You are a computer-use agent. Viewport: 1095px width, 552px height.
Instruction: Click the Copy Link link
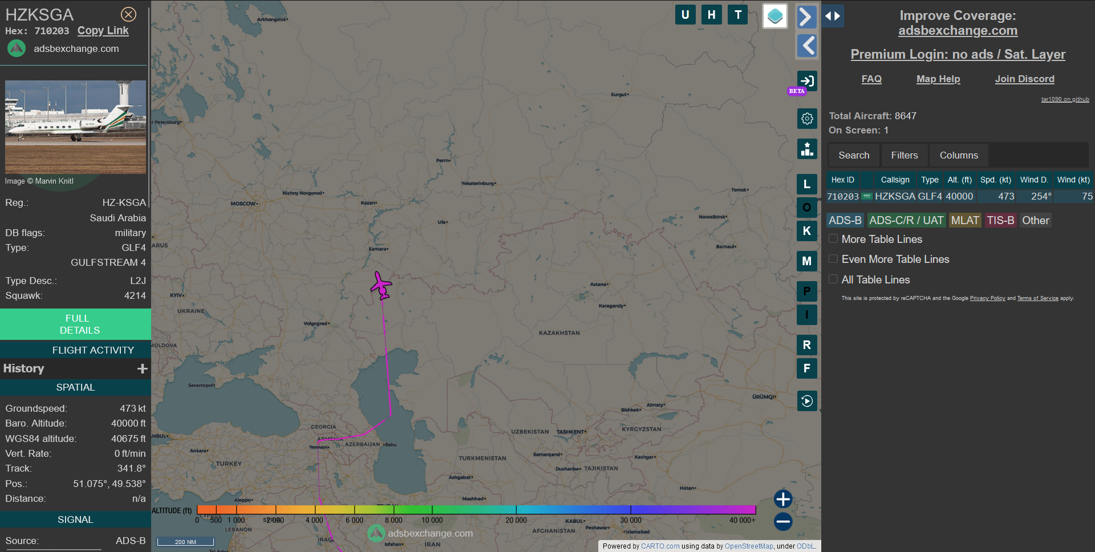[103, 31]
